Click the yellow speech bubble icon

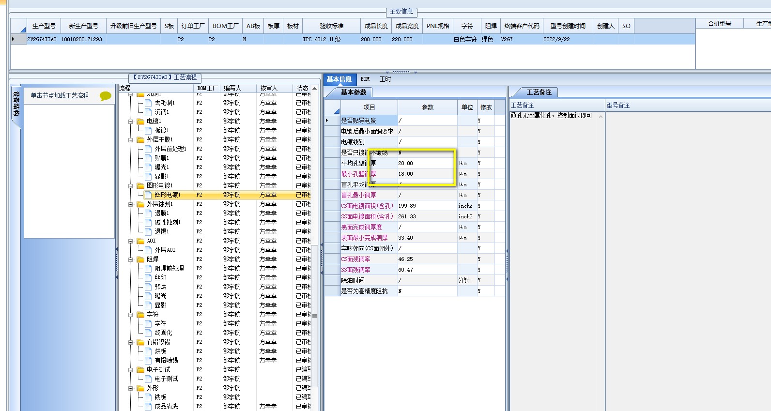pyautogui.click(x=105, y=96)
